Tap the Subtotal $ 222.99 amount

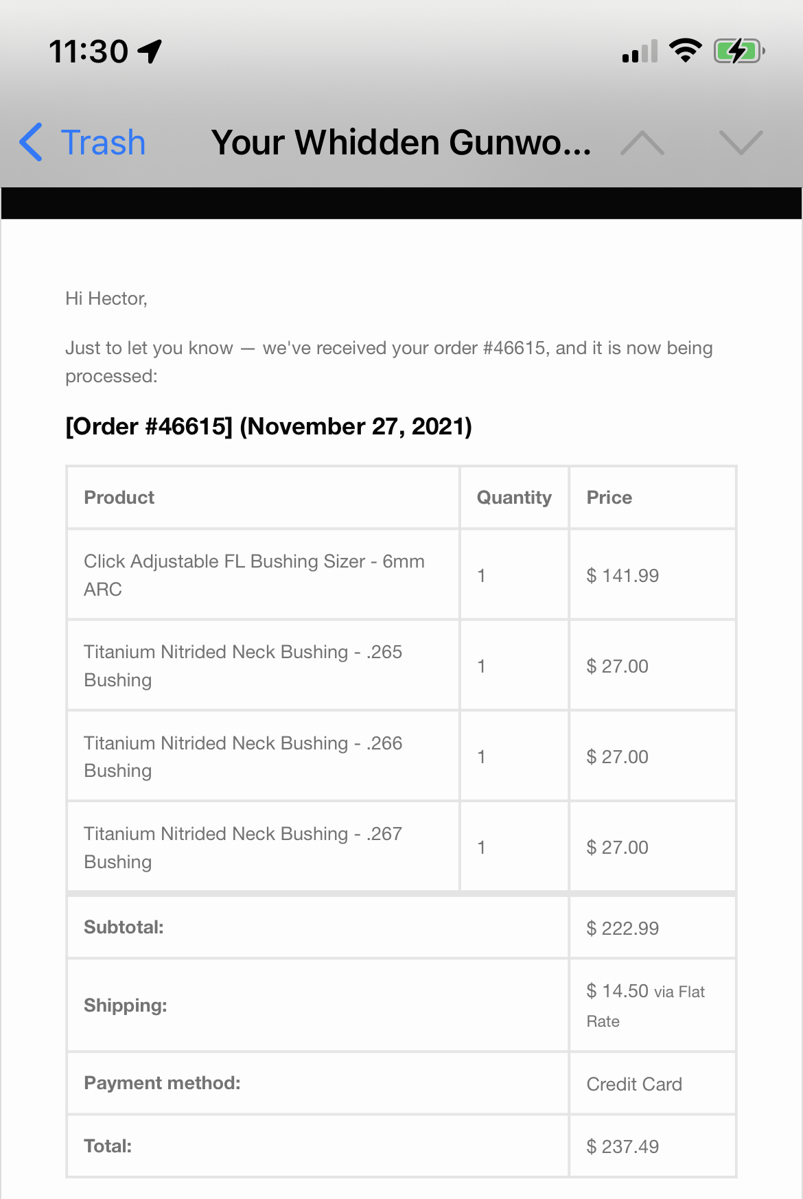pos(622,928)
